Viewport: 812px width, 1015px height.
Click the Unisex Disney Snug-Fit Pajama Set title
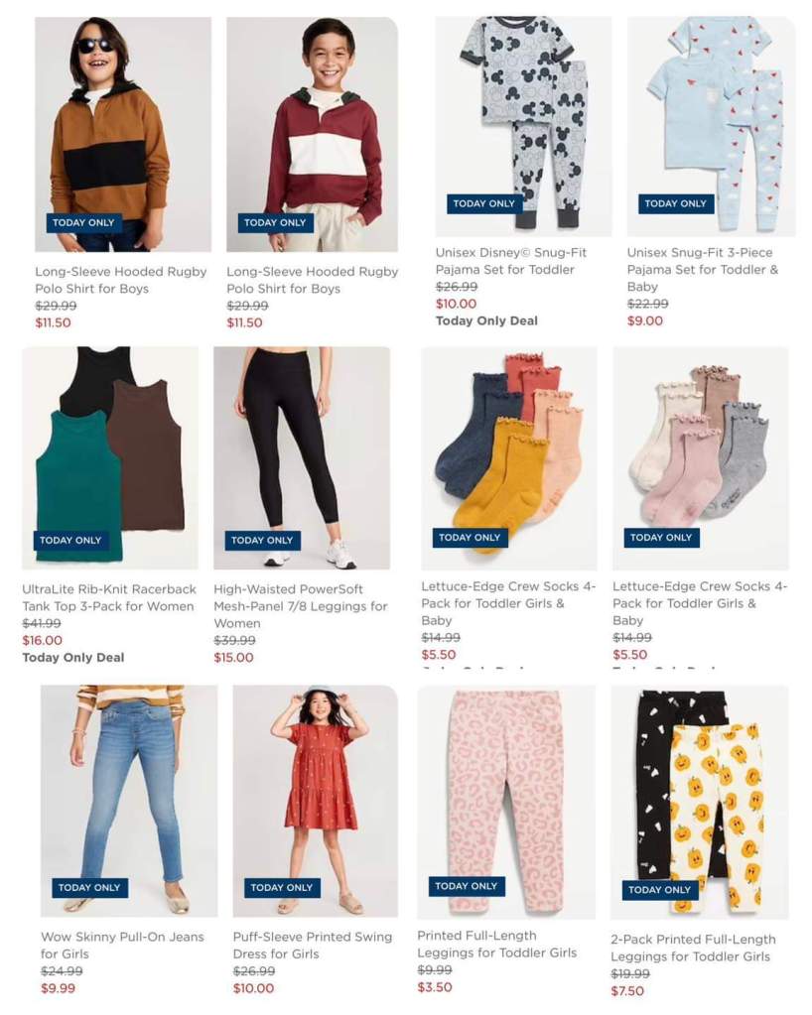pos(511,261)
